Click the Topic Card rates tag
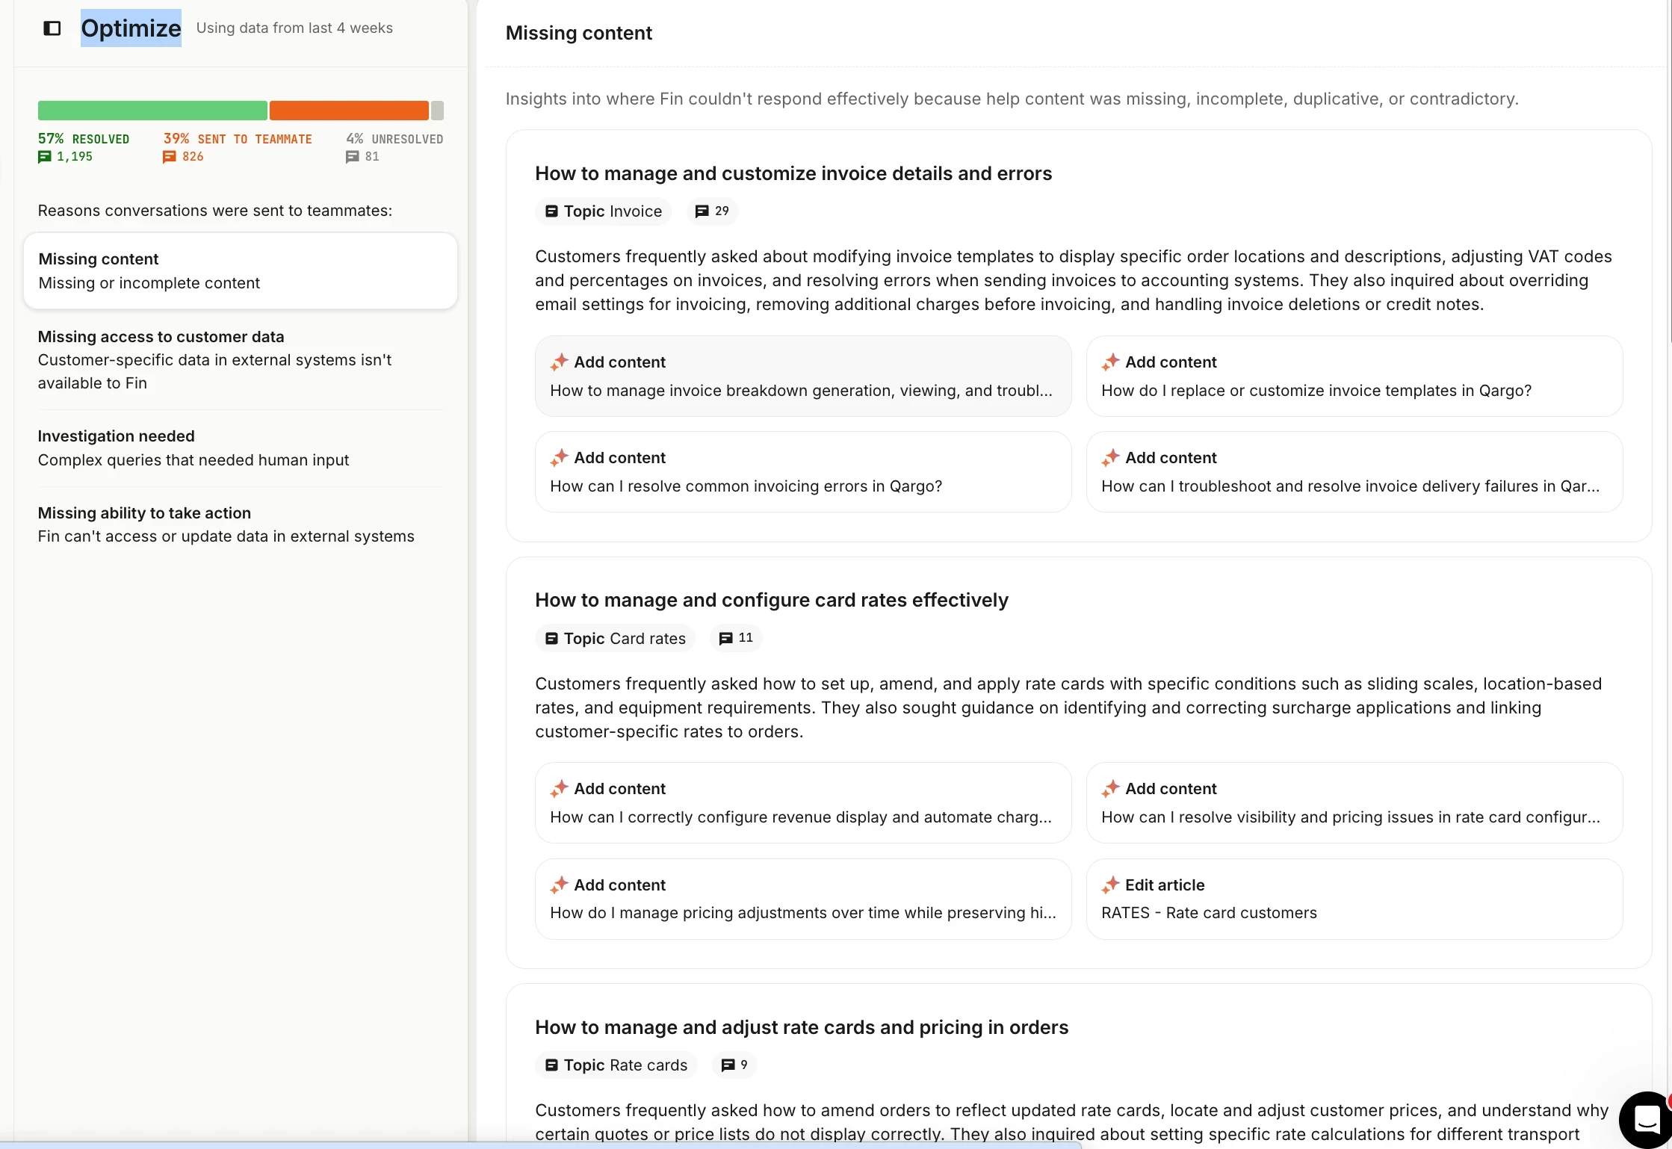The height and width of the screenshot is (1149, 1672). pos(616,638)
